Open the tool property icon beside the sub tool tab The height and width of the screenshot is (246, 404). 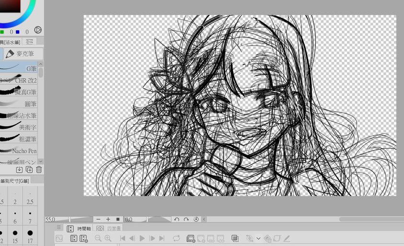click(29, 41)
